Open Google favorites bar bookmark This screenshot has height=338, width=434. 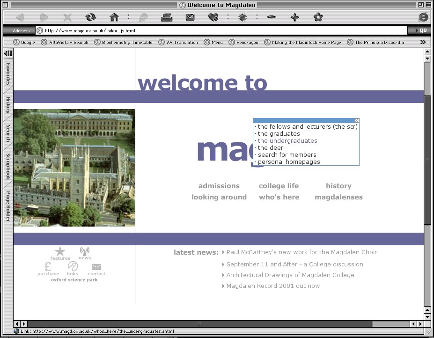click(x=24, y=42)
